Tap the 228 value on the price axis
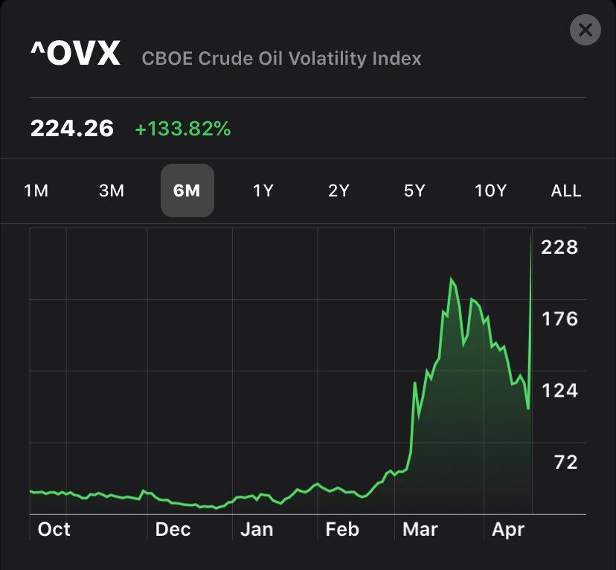The image size is (616, 570). point(559,247)
